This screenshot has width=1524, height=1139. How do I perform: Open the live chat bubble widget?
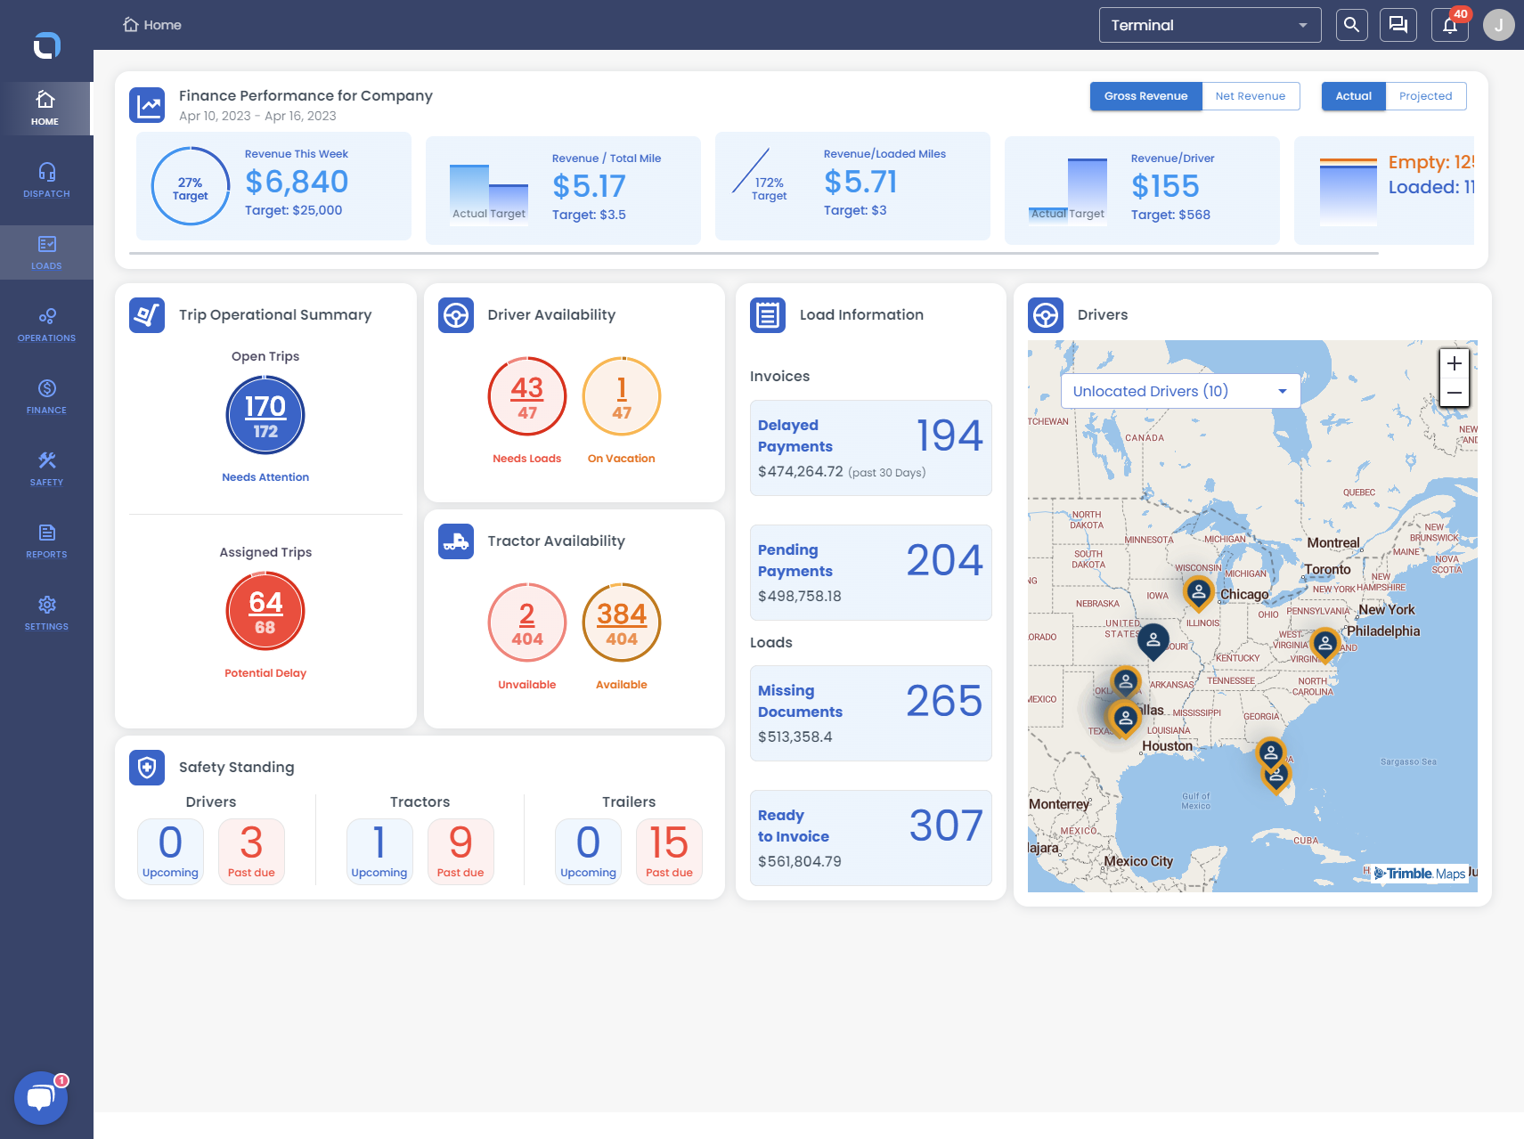[x=41, y=1098]
